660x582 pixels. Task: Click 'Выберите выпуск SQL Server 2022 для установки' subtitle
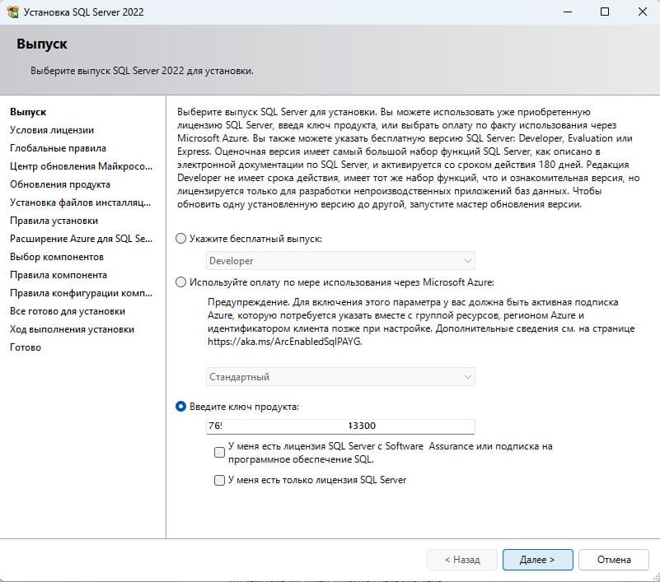[142, 71]
